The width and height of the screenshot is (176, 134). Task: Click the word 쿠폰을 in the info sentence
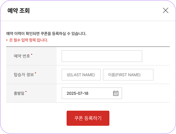46,34
